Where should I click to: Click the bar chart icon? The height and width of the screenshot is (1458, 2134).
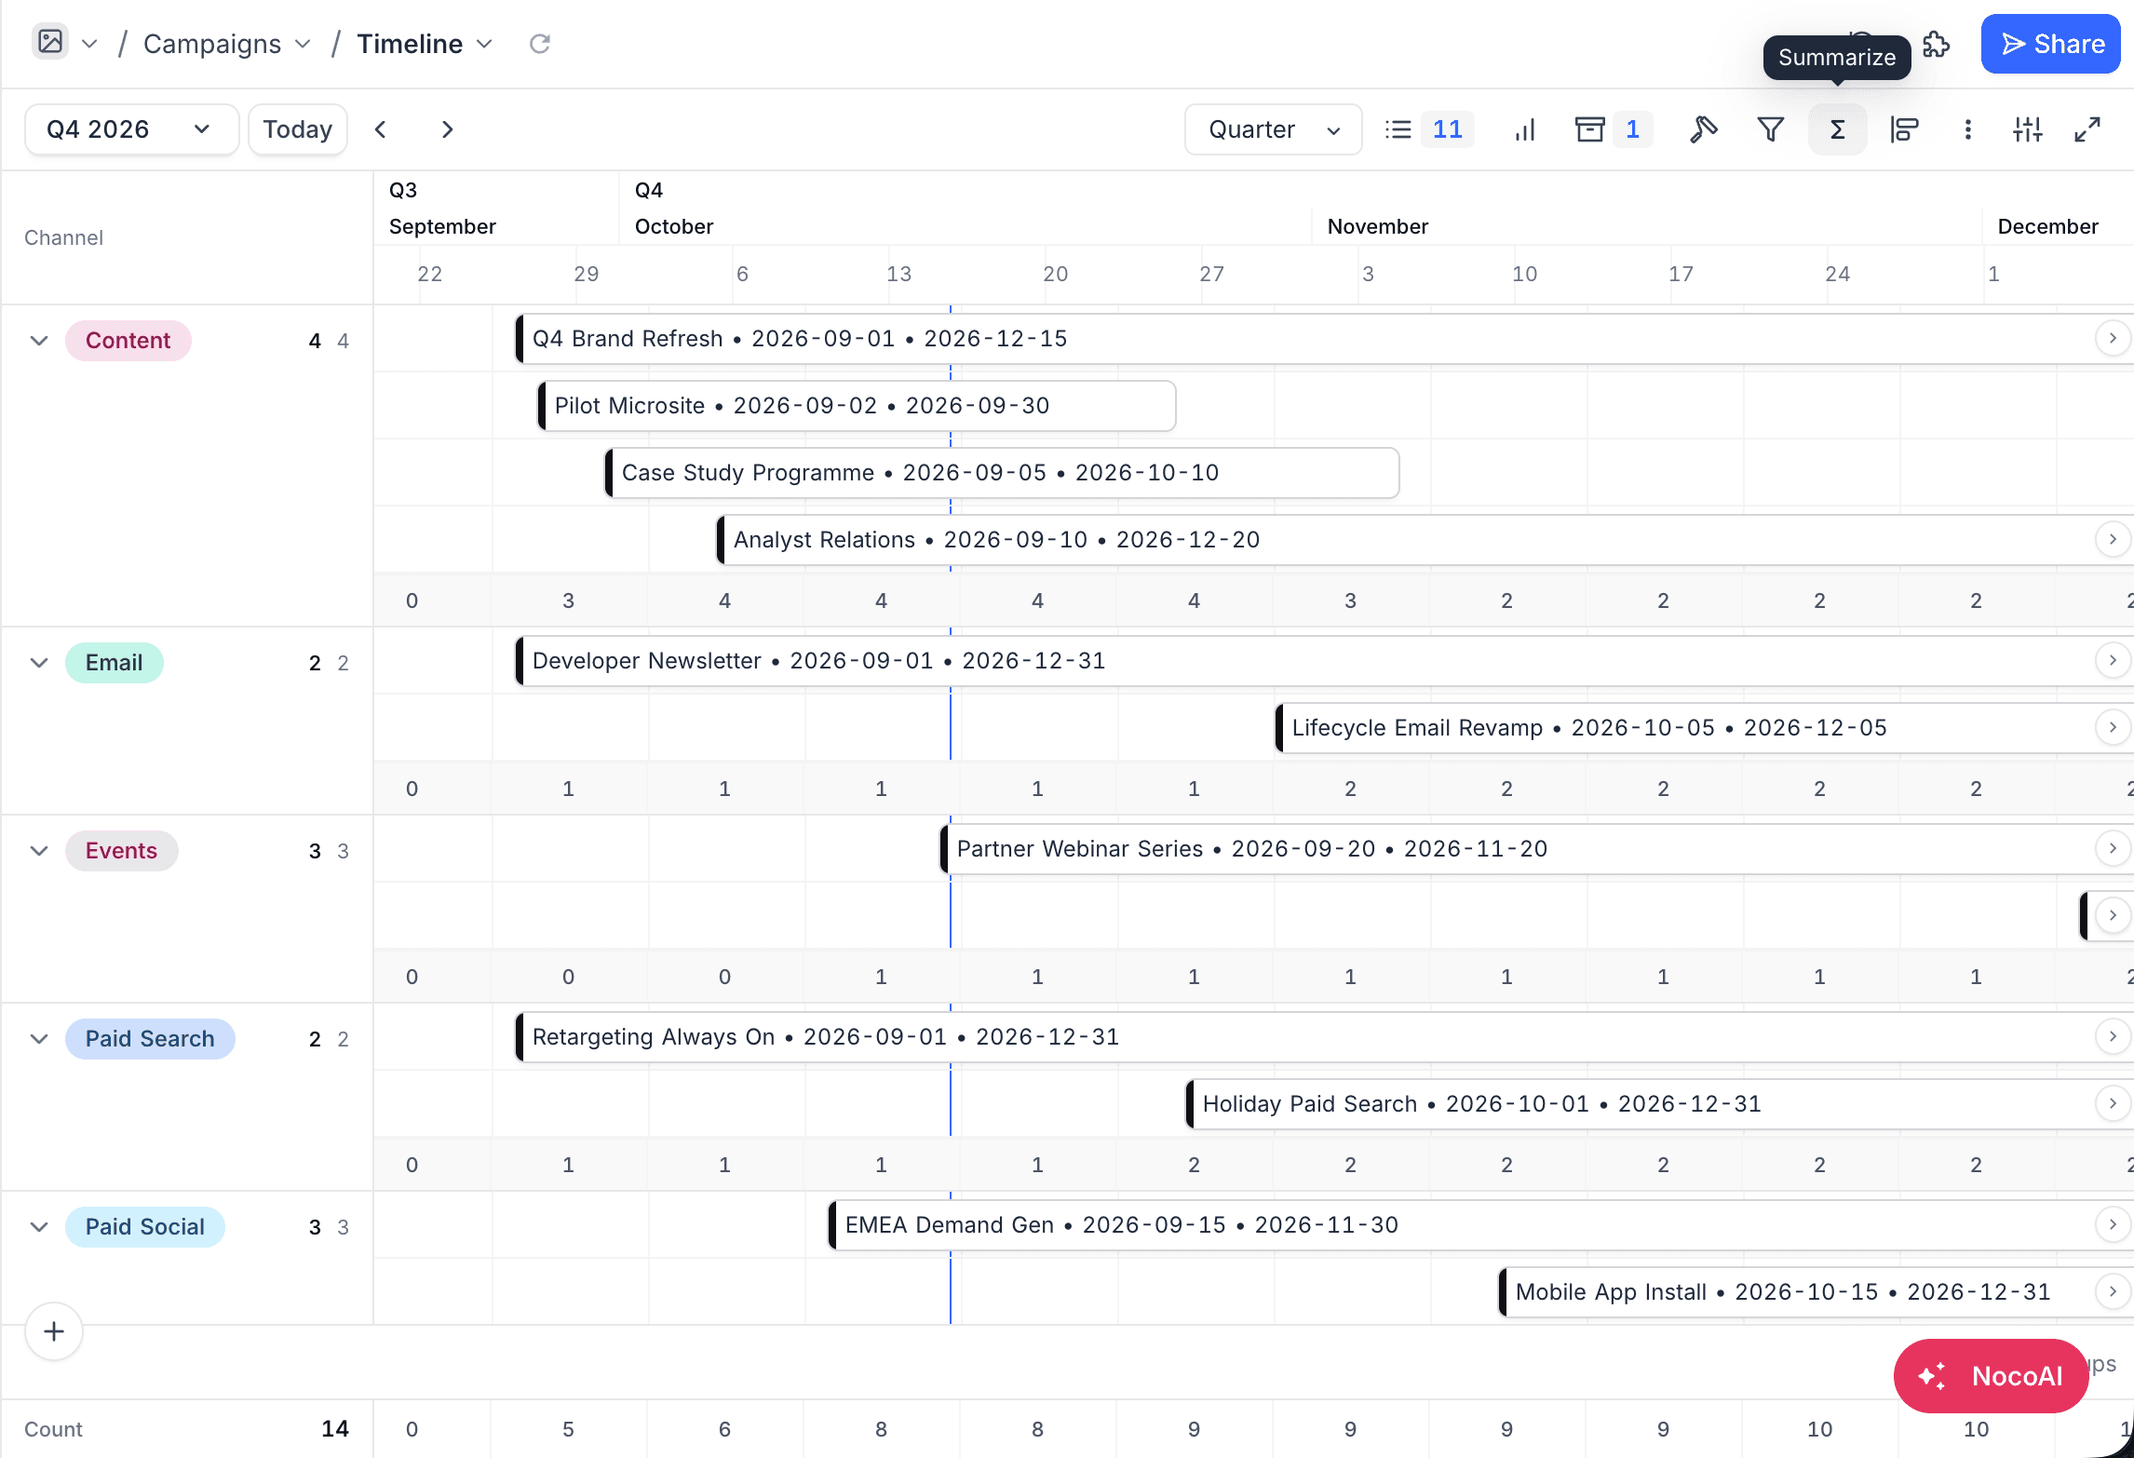(1524, 129)
